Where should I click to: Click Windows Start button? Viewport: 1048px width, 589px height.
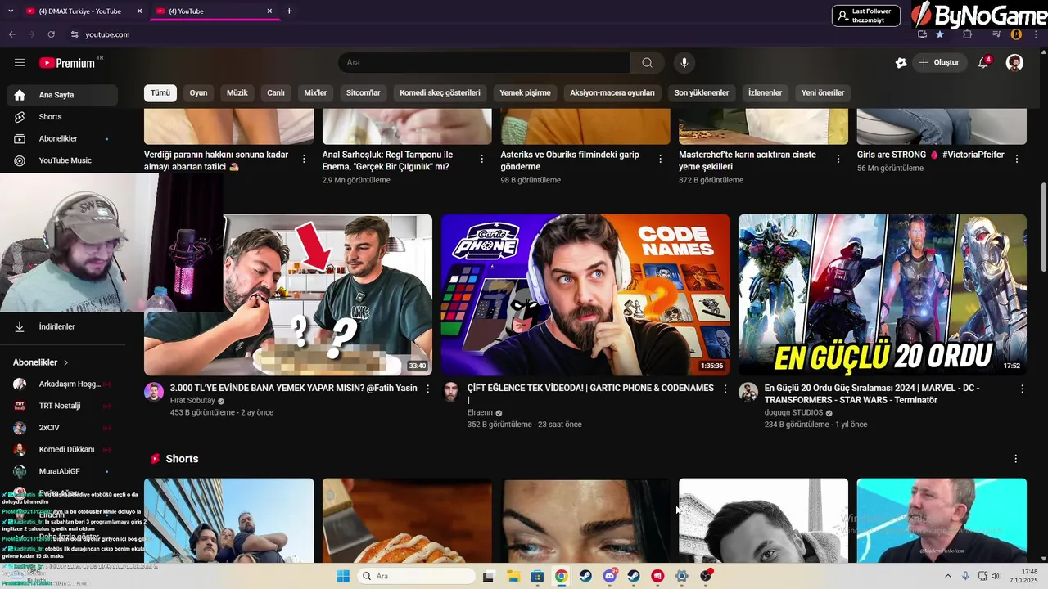click(343, 576)
